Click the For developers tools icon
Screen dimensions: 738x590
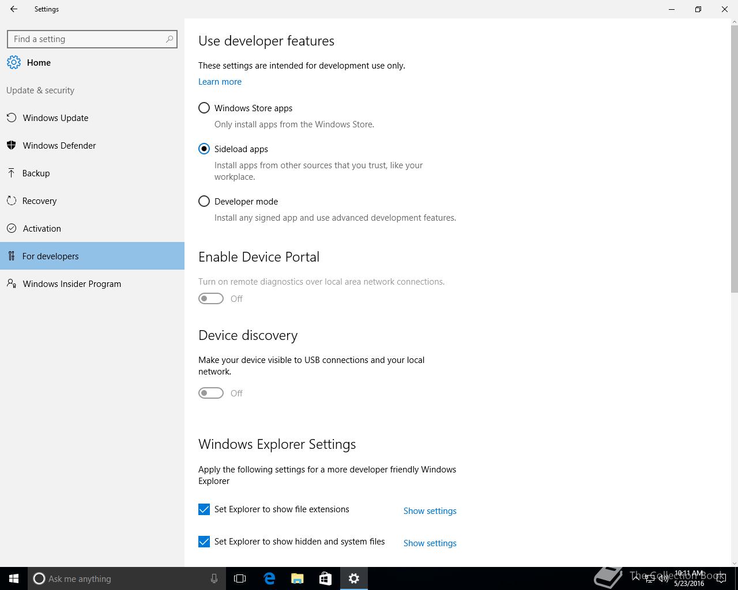(x=12, y=256)
